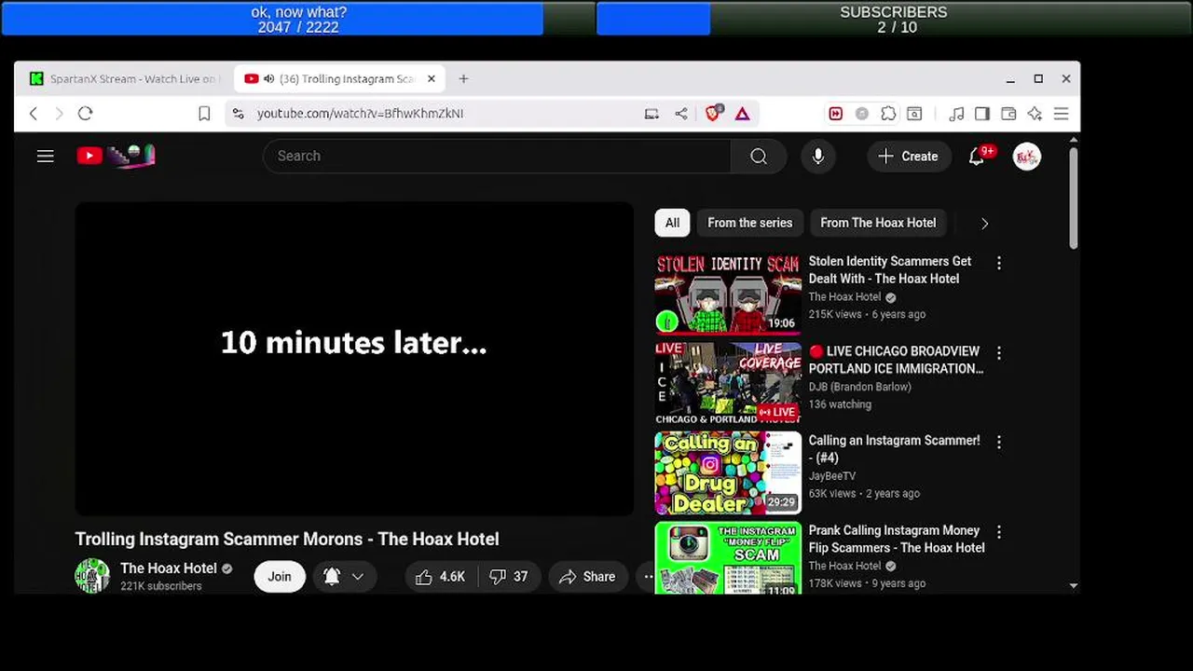Go back with the browser back arrow
1193x671 pixels.
tap(34, 114)
